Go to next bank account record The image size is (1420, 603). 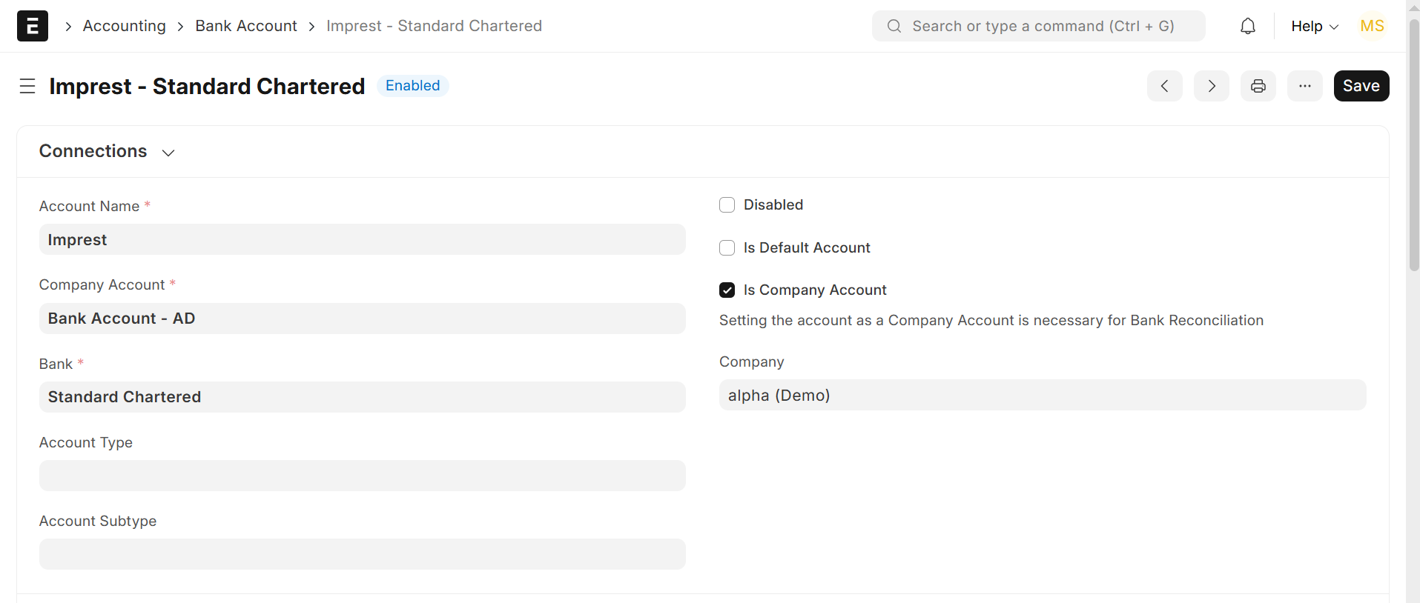pyautogui.click(x=1211, y=86)
